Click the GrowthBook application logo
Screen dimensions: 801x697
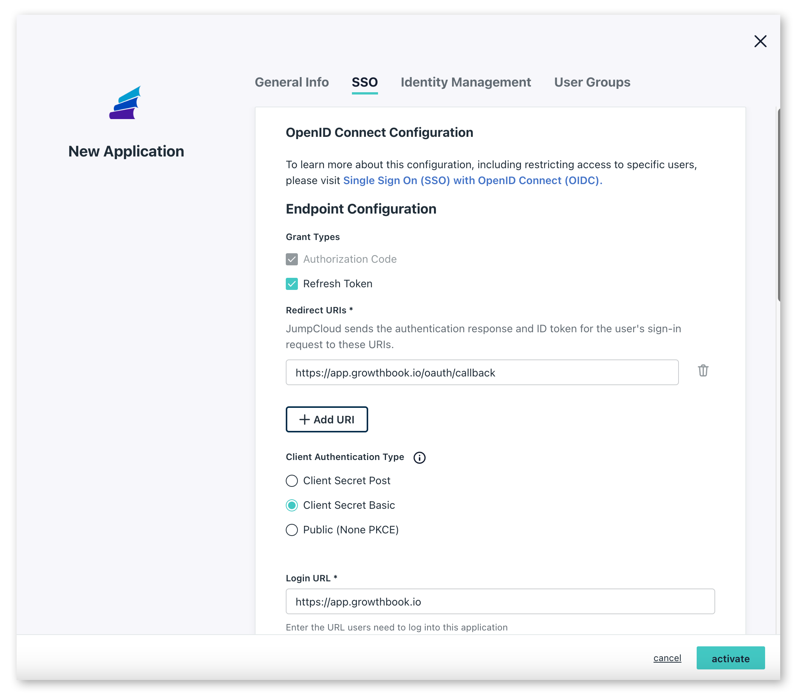click(125, 103)
